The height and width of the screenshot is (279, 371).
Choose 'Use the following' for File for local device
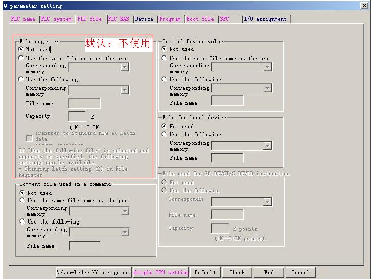(164, 134)
